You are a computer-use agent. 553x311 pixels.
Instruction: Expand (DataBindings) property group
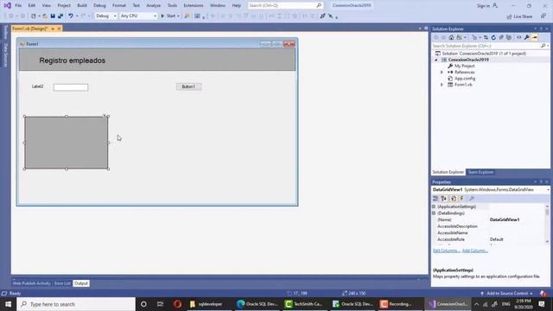[x=434, y=213]
